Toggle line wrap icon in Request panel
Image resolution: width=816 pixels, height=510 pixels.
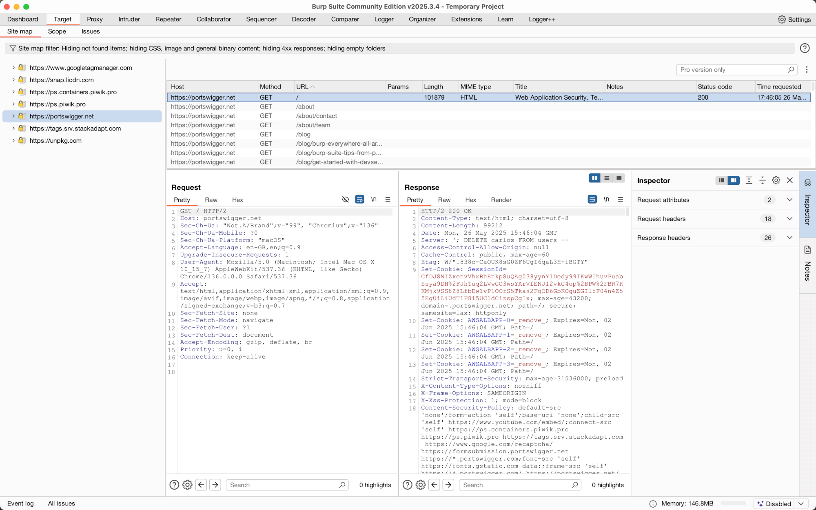click(359, 199)
